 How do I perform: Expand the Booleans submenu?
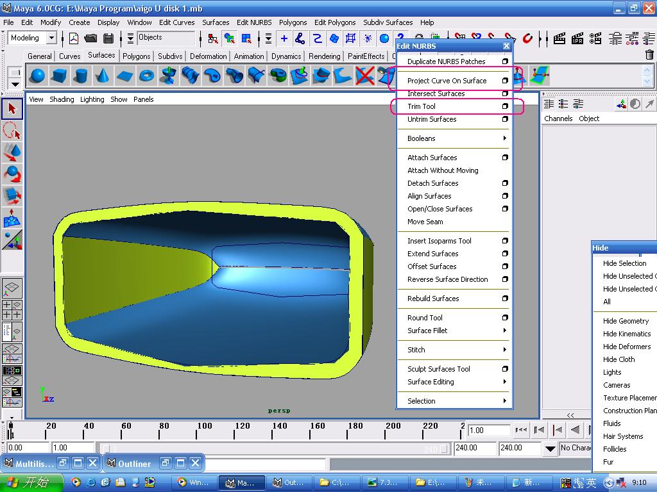pyautogui.click(x=454, y=138)
